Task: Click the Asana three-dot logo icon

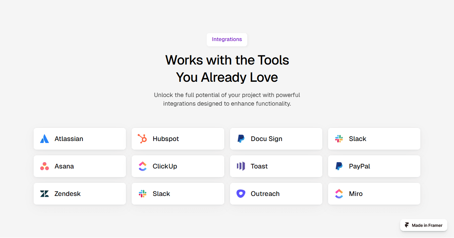Action: pyautogui.click(x=45, y=166)
